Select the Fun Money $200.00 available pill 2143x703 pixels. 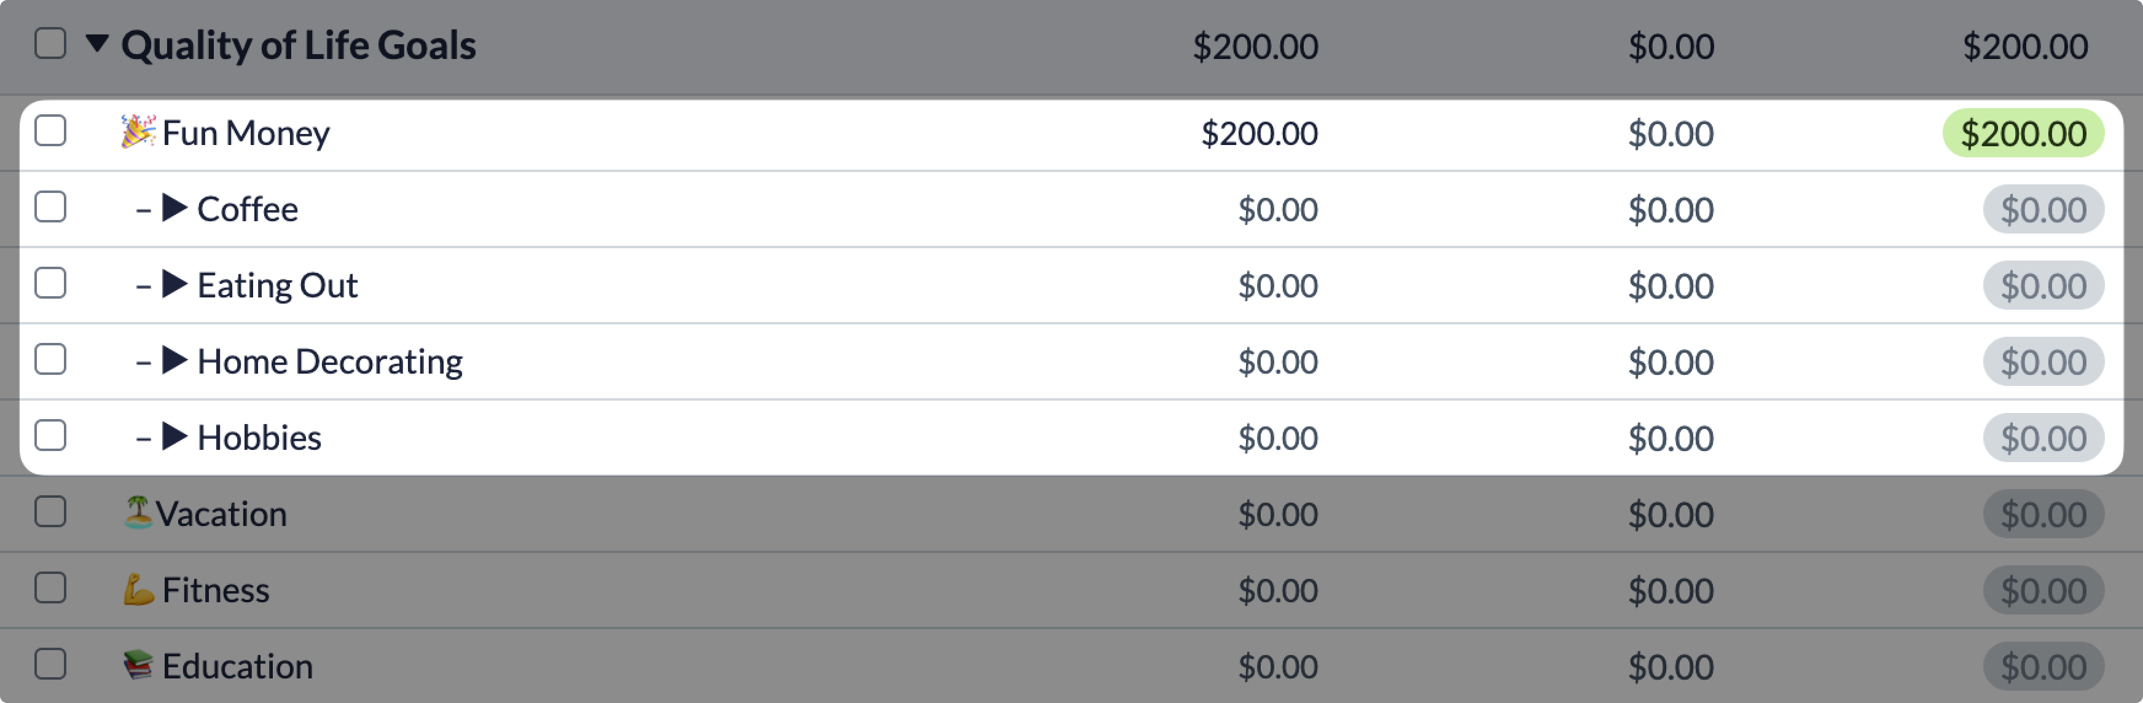click(2023, 133)
